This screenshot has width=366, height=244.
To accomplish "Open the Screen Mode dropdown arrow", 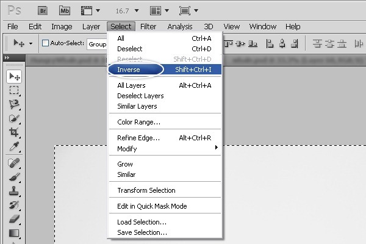I will click(x=196, y=11).
